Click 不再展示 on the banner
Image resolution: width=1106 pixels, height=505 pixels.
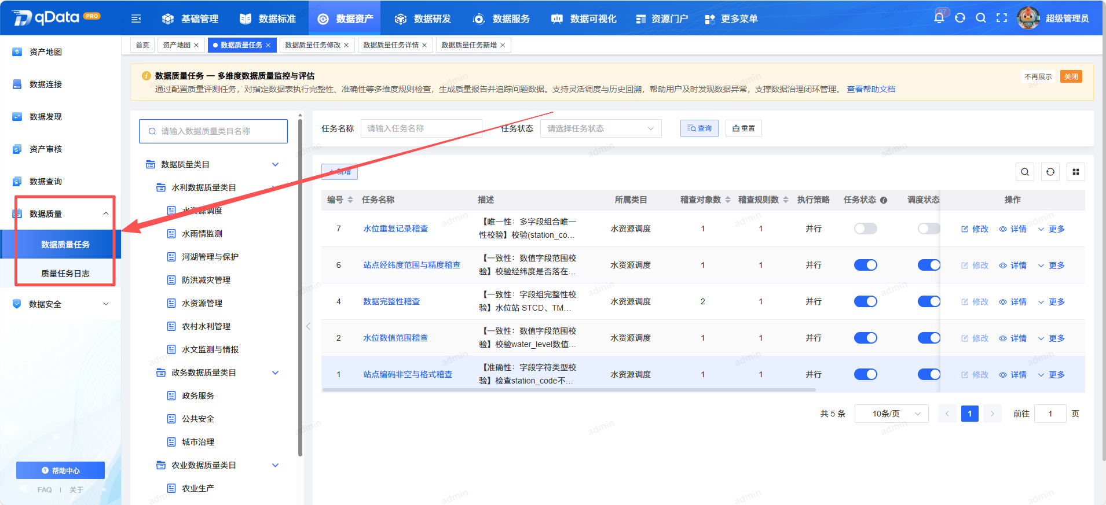click(1038, 76)
